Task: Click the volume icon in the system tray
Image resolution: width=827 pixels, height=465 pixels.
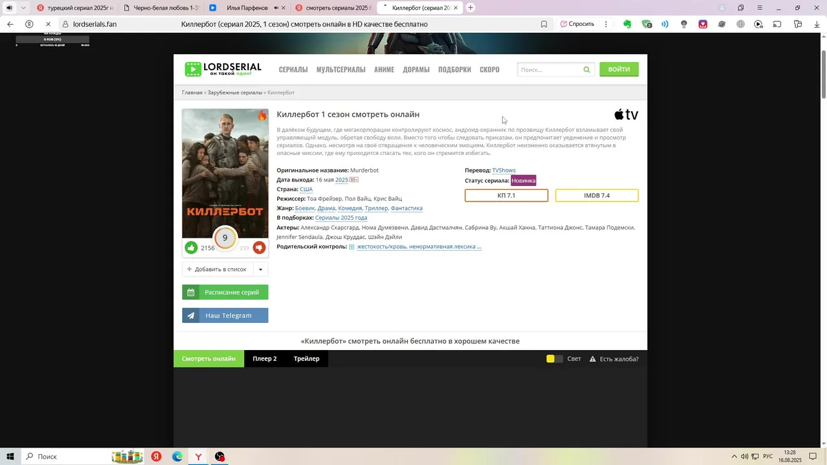Action: [744, 457]
